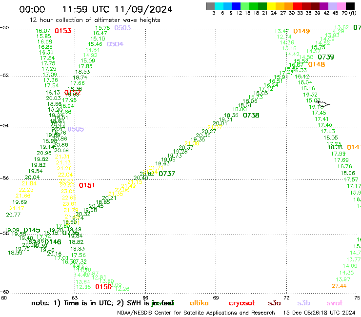Select the swot satellite legend label
The height and width of the screenshot is (317, 361).
click(x=335, y=303)
